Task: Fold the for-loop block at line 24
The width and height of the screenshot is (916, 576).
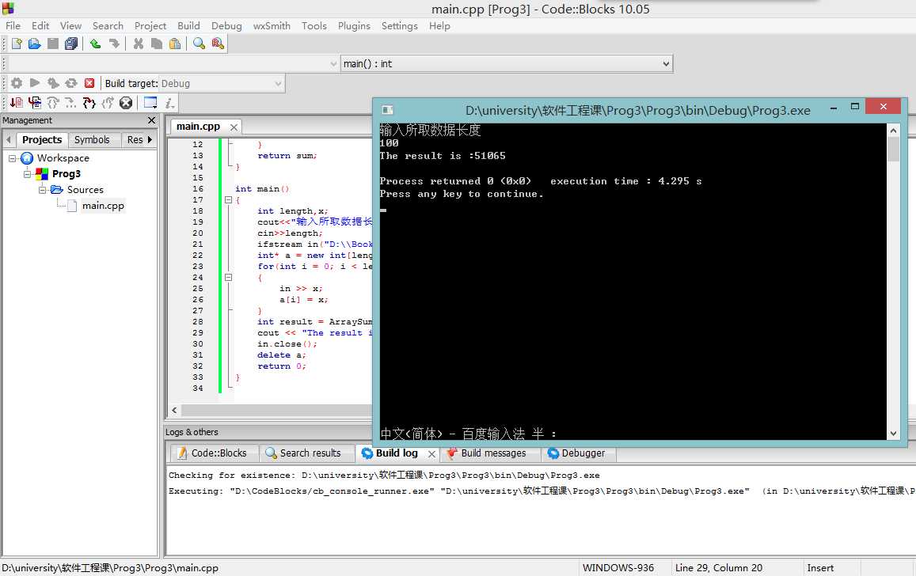Action: 229,278
